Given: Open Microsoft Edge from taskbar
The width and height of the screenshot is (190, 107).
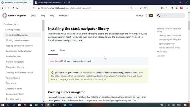Looking at the screenshot, I should click(x=14, y=105).
